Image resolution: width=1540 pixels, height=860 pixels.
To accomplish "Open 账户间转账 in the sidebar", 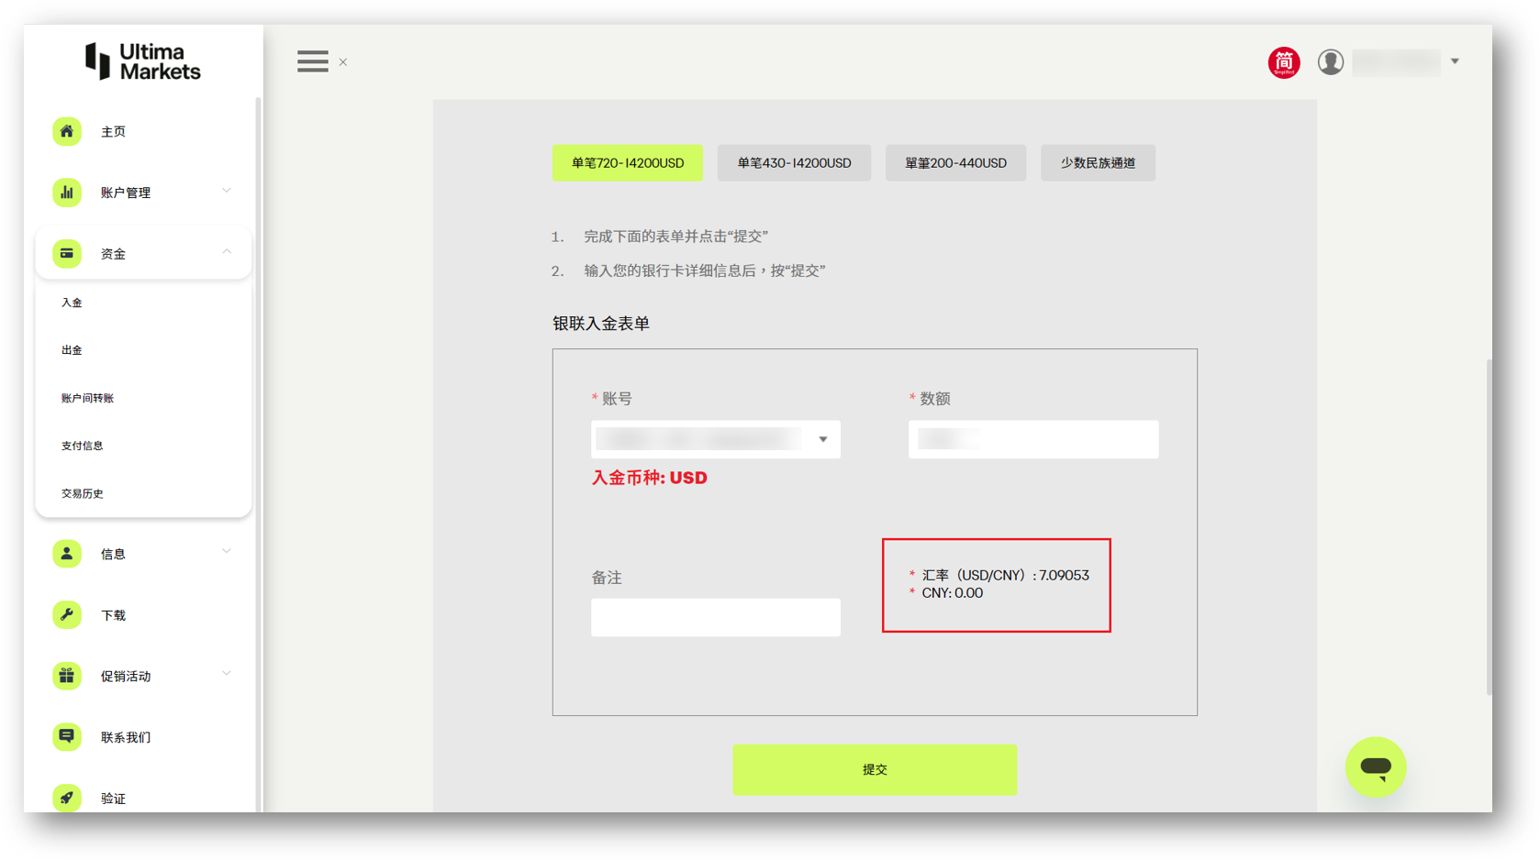I will click(87, 398).
